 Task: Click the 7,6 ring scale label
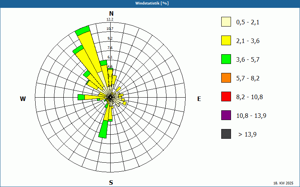coord(110,48)
